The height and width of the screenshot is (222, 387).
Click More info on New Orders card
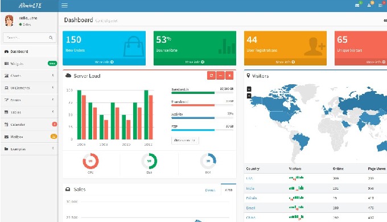pyautogui.click(x=104, y=62)
